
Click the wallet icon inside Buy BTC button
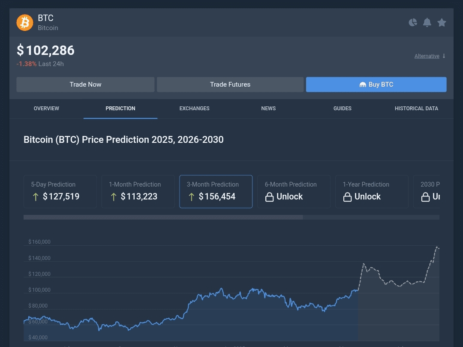pyautogui.click(x=363, y=84)
